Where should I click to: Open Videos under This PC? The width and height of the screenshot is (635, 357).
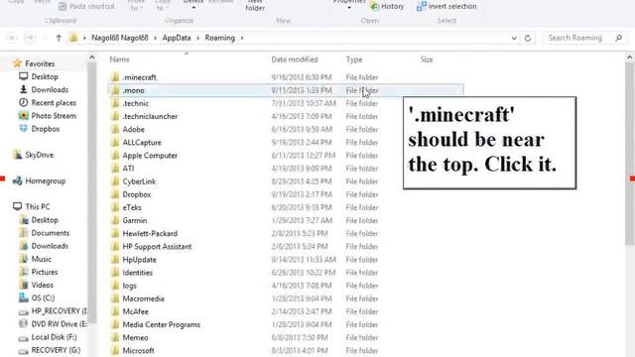(x=42, y=285)
